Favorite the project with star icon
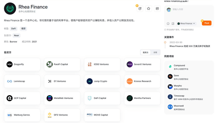 [x=149, y=9]
